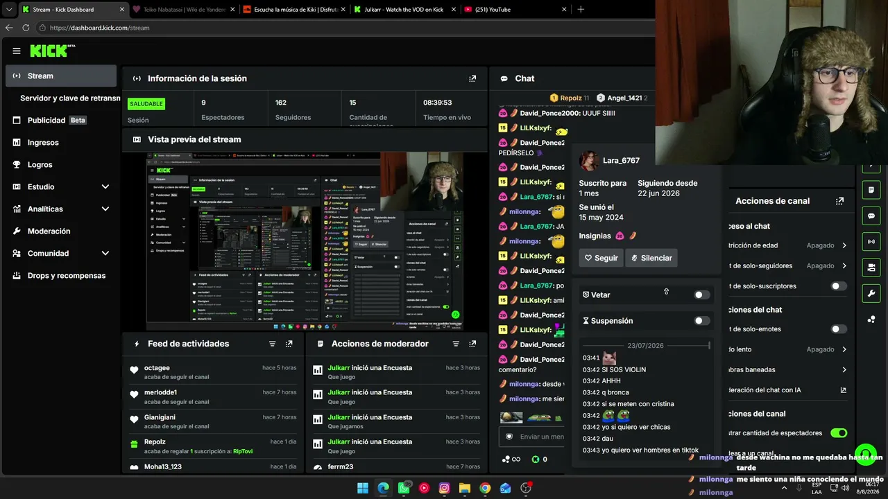This screenshot has height=499, width=888.
Task: Pop out the Información de la sesión panel
Action: (472, 78)
